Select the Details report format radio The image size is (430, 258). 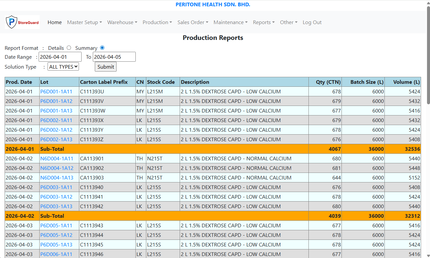pyautogui.click(x=69, y=48)
